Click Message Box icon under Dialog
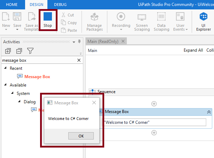Image resolution: width=214 pixels, height=158 pixels. coord(34,110)
